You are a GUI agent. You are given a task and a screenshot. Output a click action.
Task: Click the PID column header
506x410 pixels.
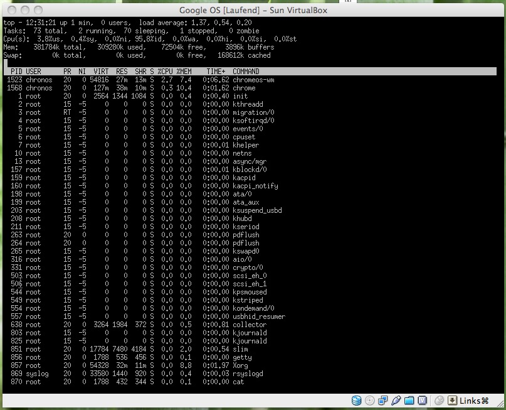[16, 72]
